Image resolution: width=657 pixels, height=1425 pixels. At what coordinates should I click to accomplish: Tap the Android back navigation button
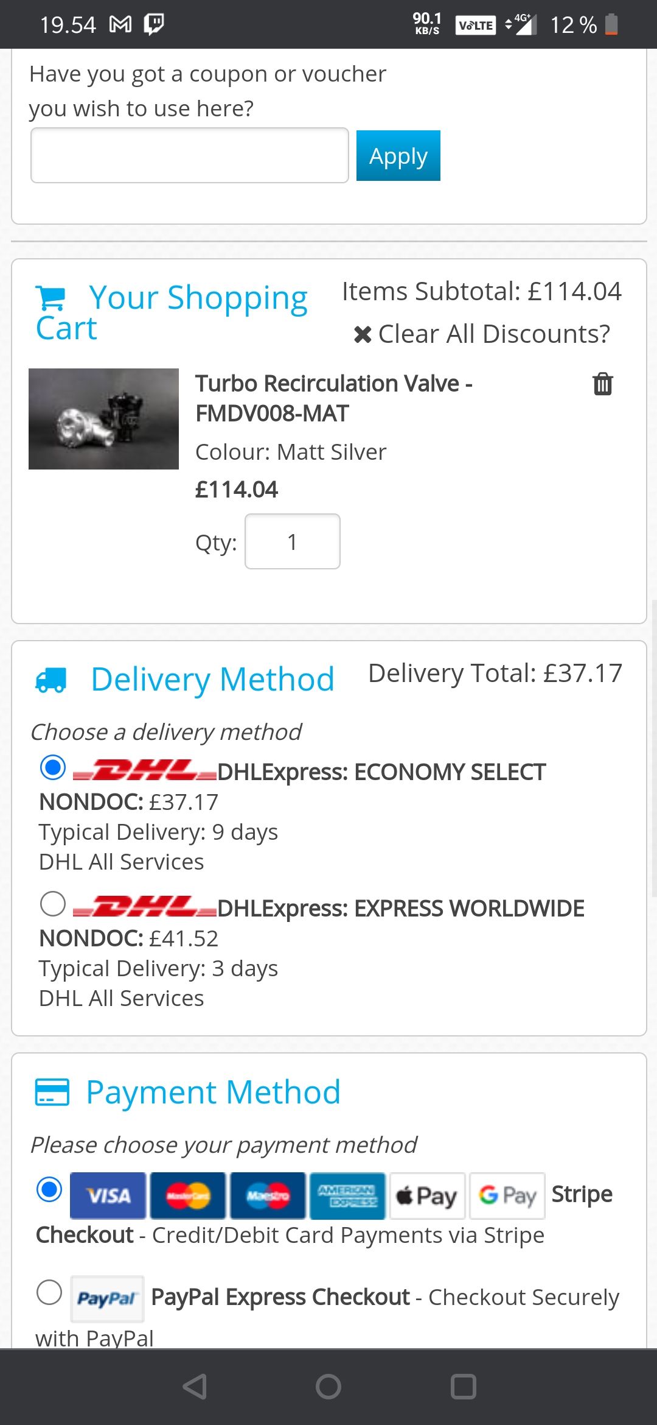click(195, 1387)
